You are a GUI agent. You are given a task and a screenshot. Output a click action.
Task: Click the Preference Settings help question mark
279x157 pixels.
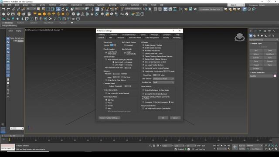pos(173,31)
